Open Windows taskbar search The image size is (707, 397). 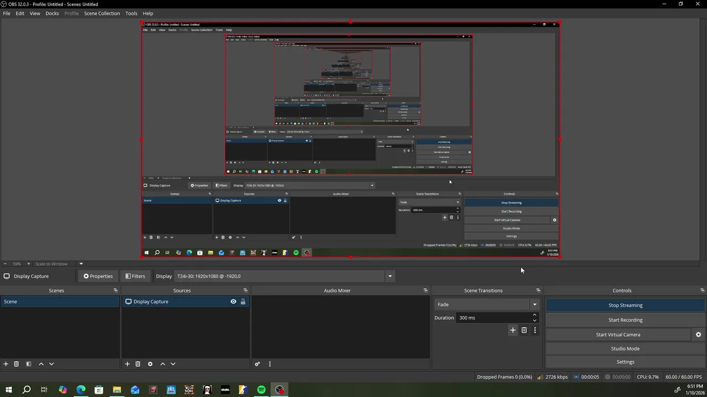(x=27, y=390)
